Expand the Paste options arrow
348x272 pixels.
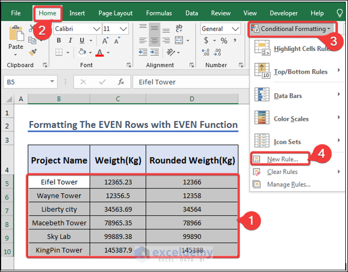click(x=15, y=55)
